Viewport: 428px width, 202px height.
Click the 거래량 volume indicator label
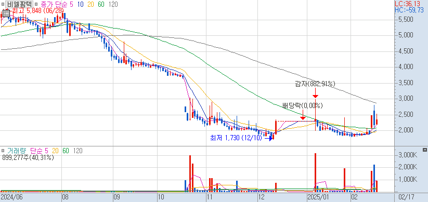pyautogui.click(x=17, y=151)
